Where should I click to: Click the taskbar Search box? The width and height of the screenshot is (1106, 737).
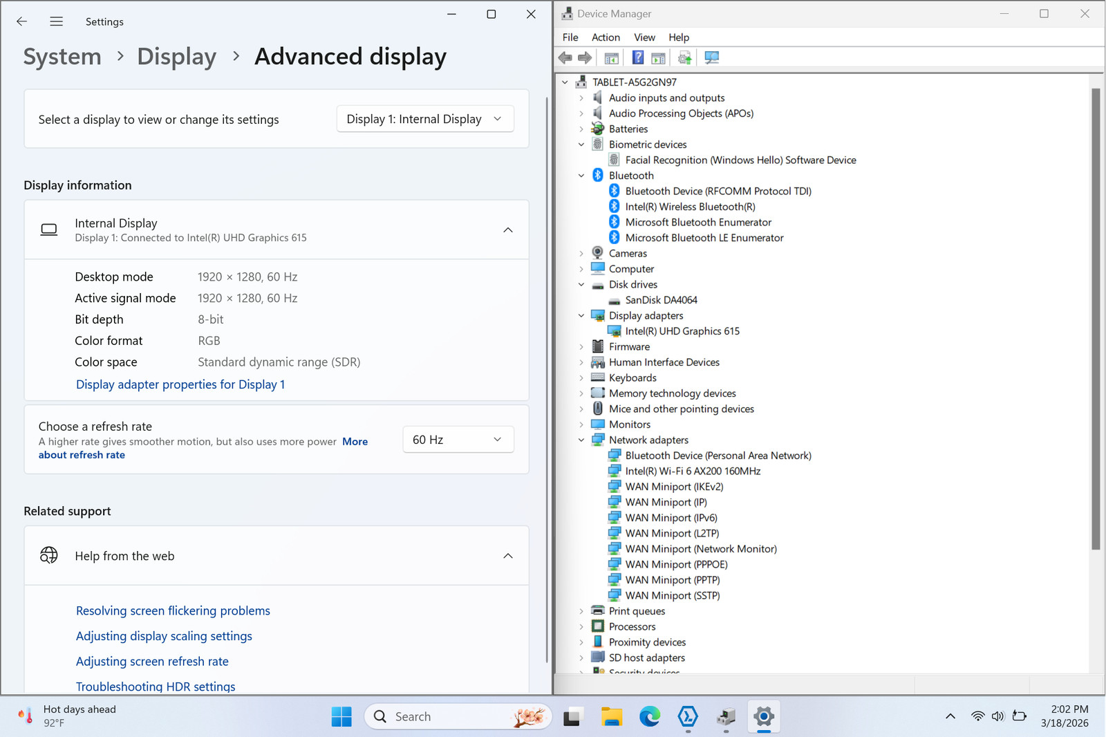pos(458,717)
